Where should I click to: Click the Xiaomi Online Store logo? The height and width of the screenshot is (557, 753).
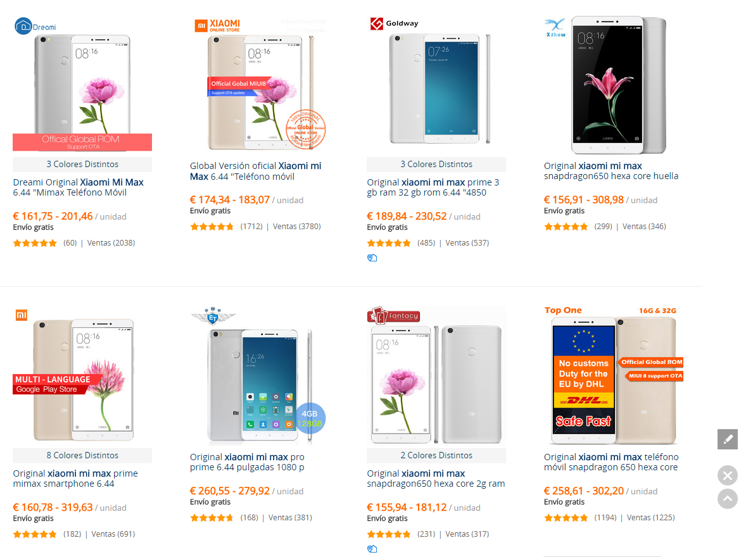coord(217,25)
